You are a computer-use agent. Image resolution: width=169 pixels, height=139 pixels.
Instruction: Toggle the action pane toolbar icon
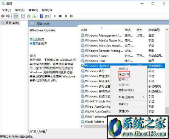coord(47,16)
